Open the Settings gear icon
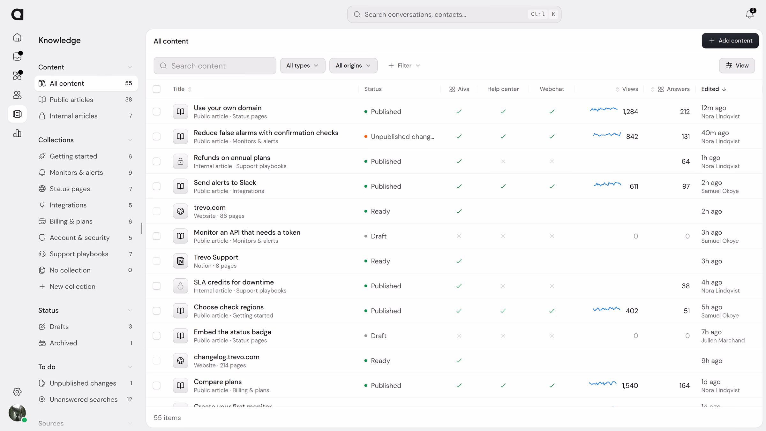Viewport: 766px width, 431px height. [17, 392]
